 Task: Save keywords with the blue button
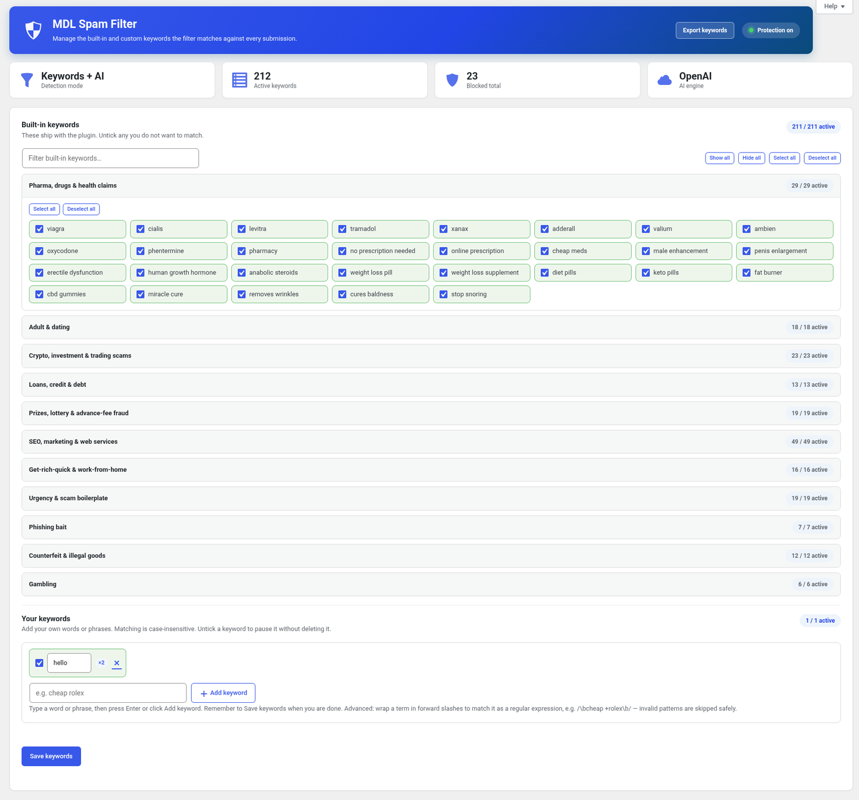[x=51, y=756]
